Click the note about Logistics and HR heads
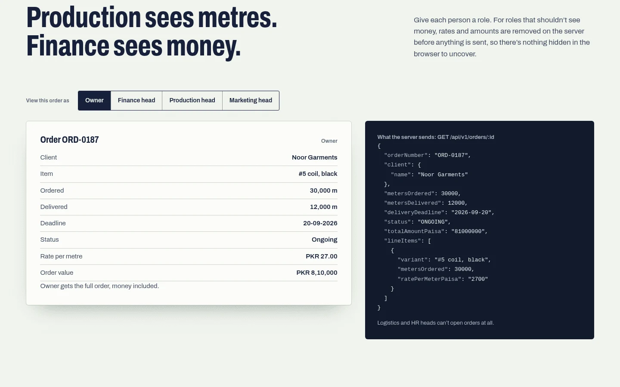 [436, 323]
